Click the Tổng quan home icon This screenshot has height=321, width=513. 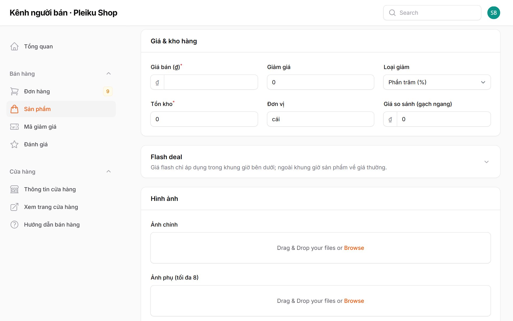14,47
